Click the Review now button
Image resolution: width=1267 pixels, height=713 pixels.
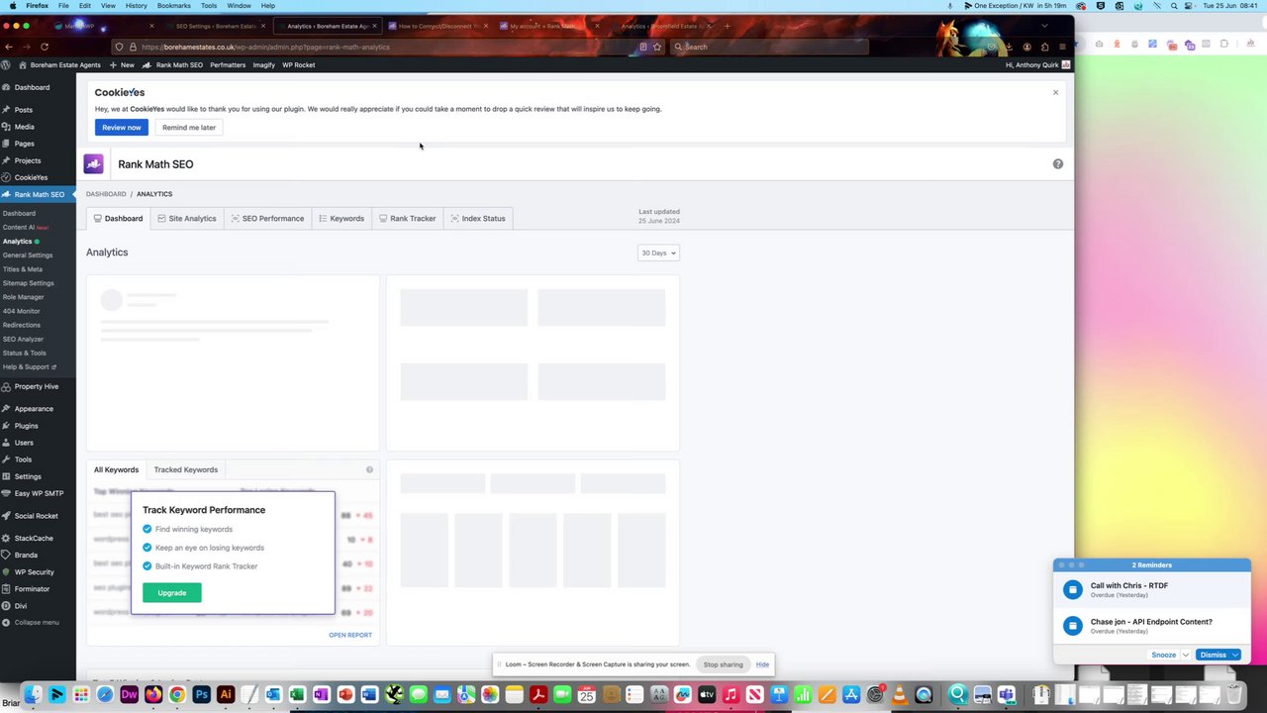click(x=122, y=128)
